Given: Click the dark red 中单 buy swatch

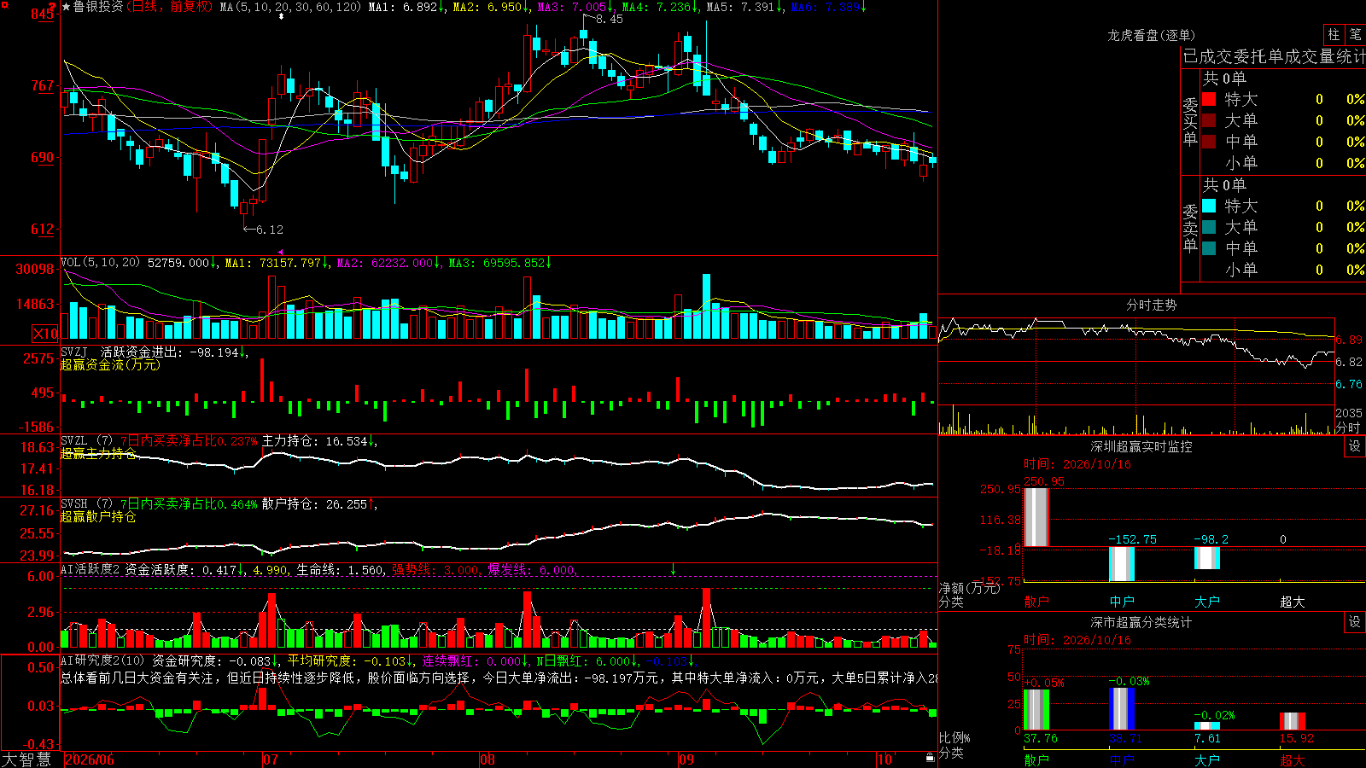Looking at the screenshot, I should click(x=1209, y=141).
